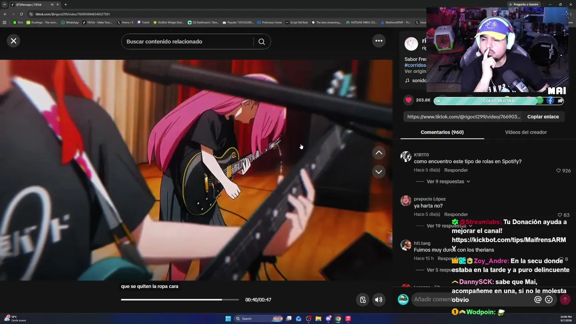This screenshot has width=576, height=324.
Task: Open Discord from the taskbar
Action: 328,319
